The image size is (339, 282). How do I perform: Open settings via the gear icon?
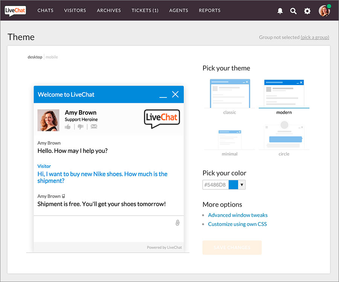[307, 11]
